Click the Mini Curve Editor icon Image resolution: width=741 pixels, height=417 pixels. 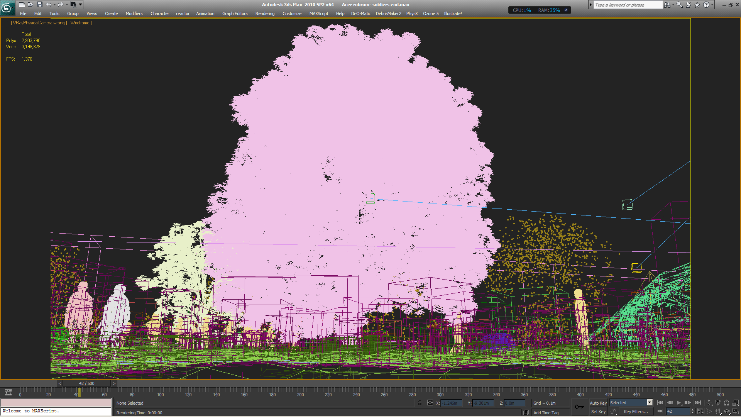[8, 392]
